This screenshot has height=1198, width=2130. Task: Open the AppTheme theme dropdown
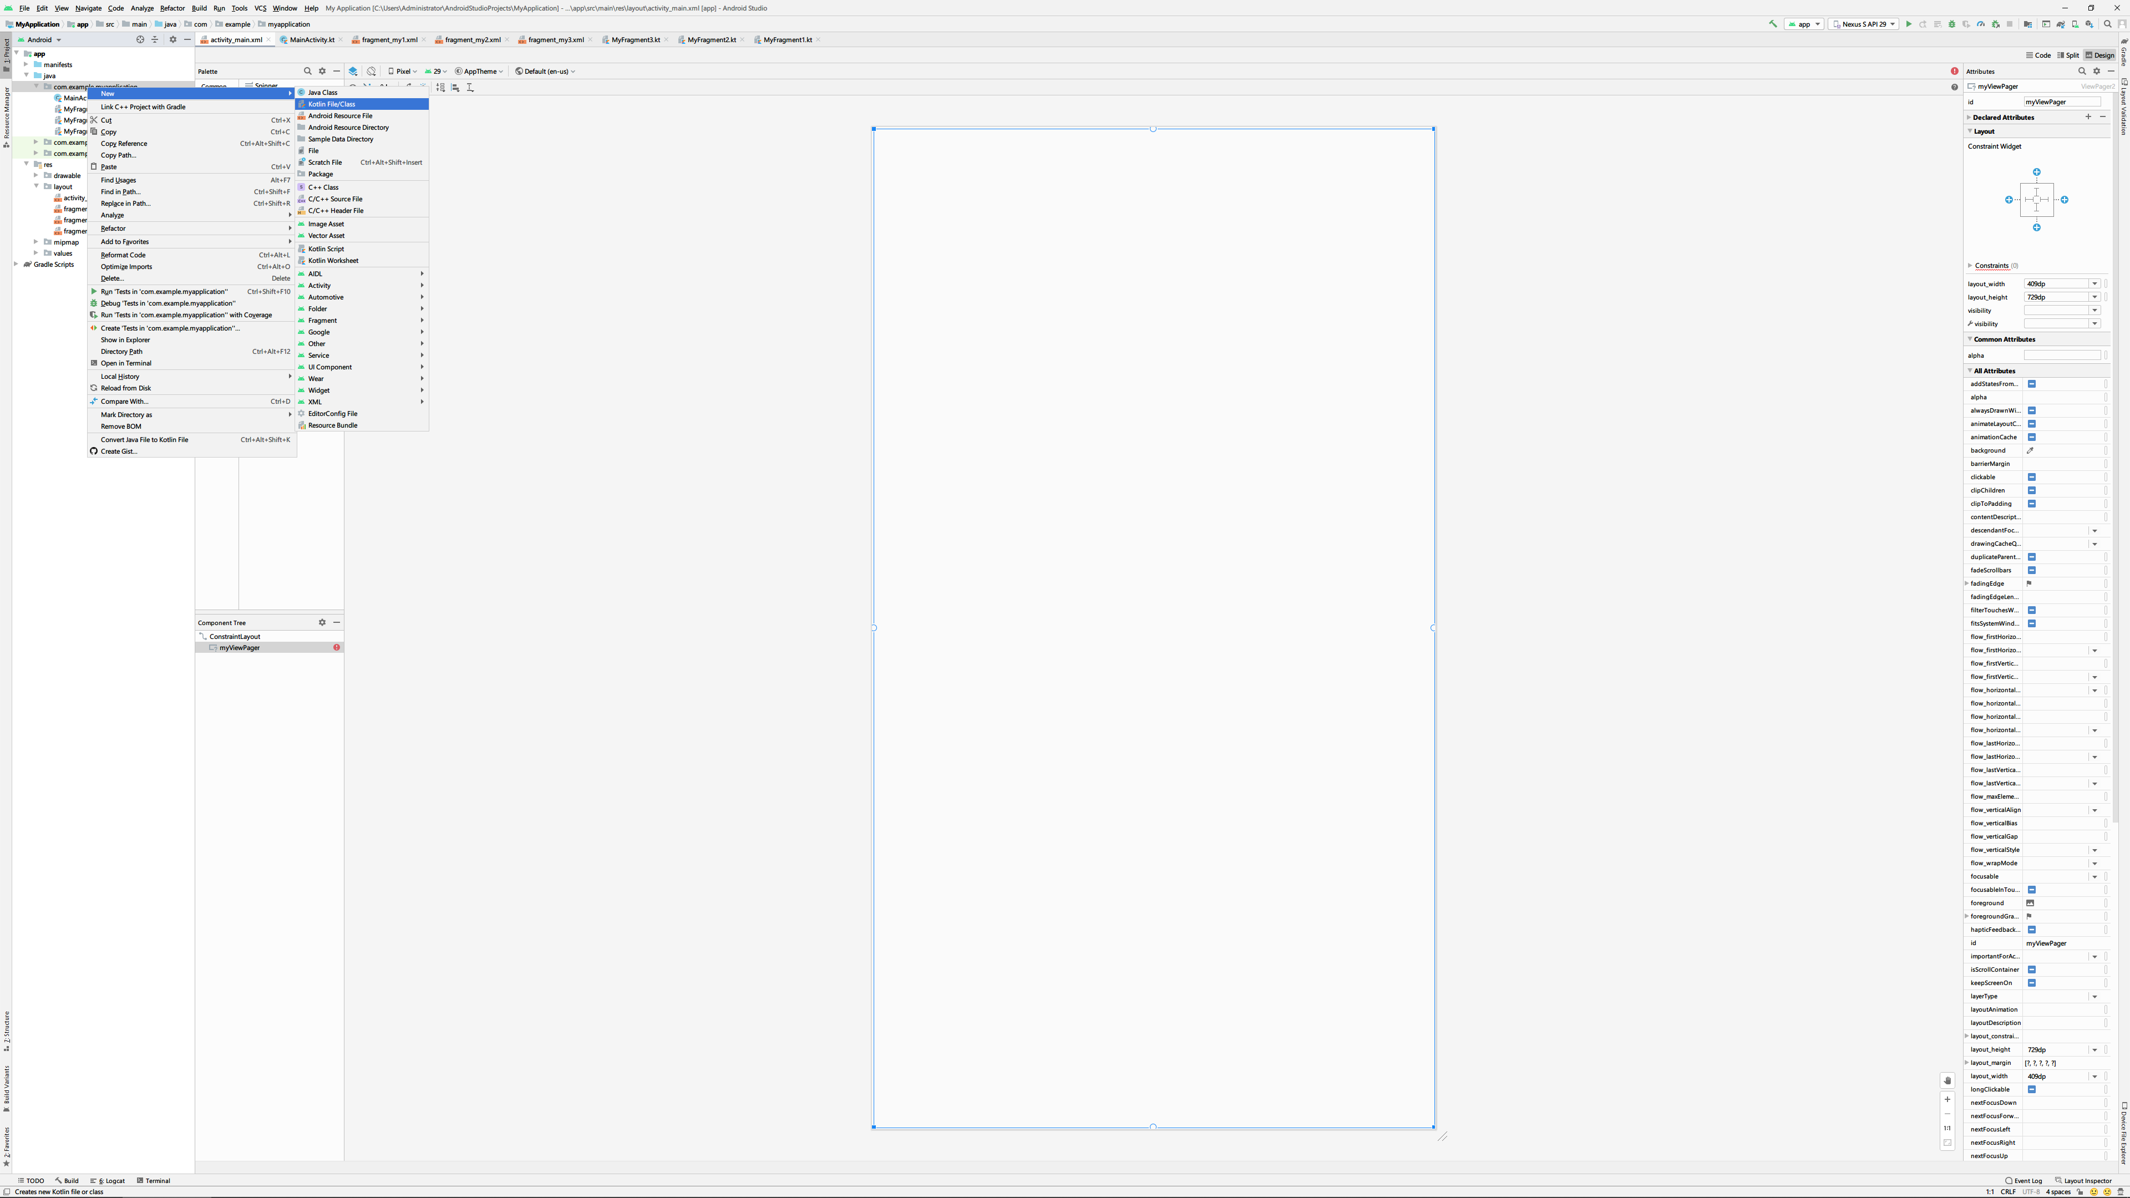[x=480, y=71]
